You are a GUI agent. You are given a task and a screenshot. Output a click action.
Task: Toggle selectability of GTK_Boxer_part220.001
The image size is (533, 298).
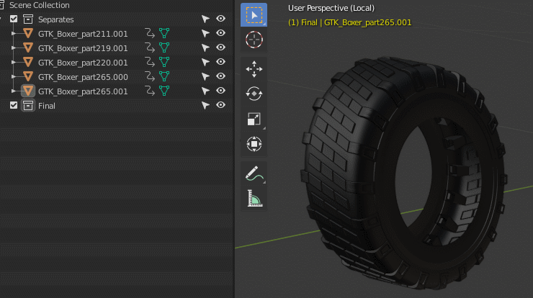(205, 62)
